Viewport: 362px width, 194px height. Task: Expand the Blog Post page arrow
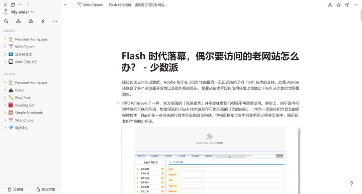click(5, 98)
